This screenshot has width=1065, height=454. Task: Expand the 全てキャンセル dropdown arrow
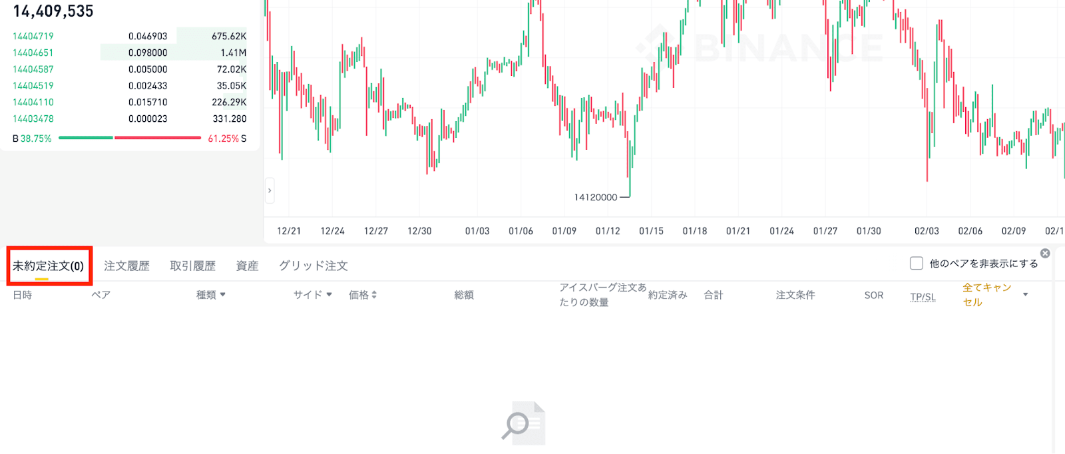[x=1026, y=295]
